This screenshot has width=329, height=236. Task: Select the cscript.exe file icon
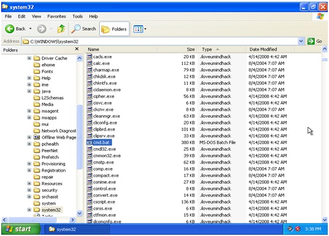89,202
